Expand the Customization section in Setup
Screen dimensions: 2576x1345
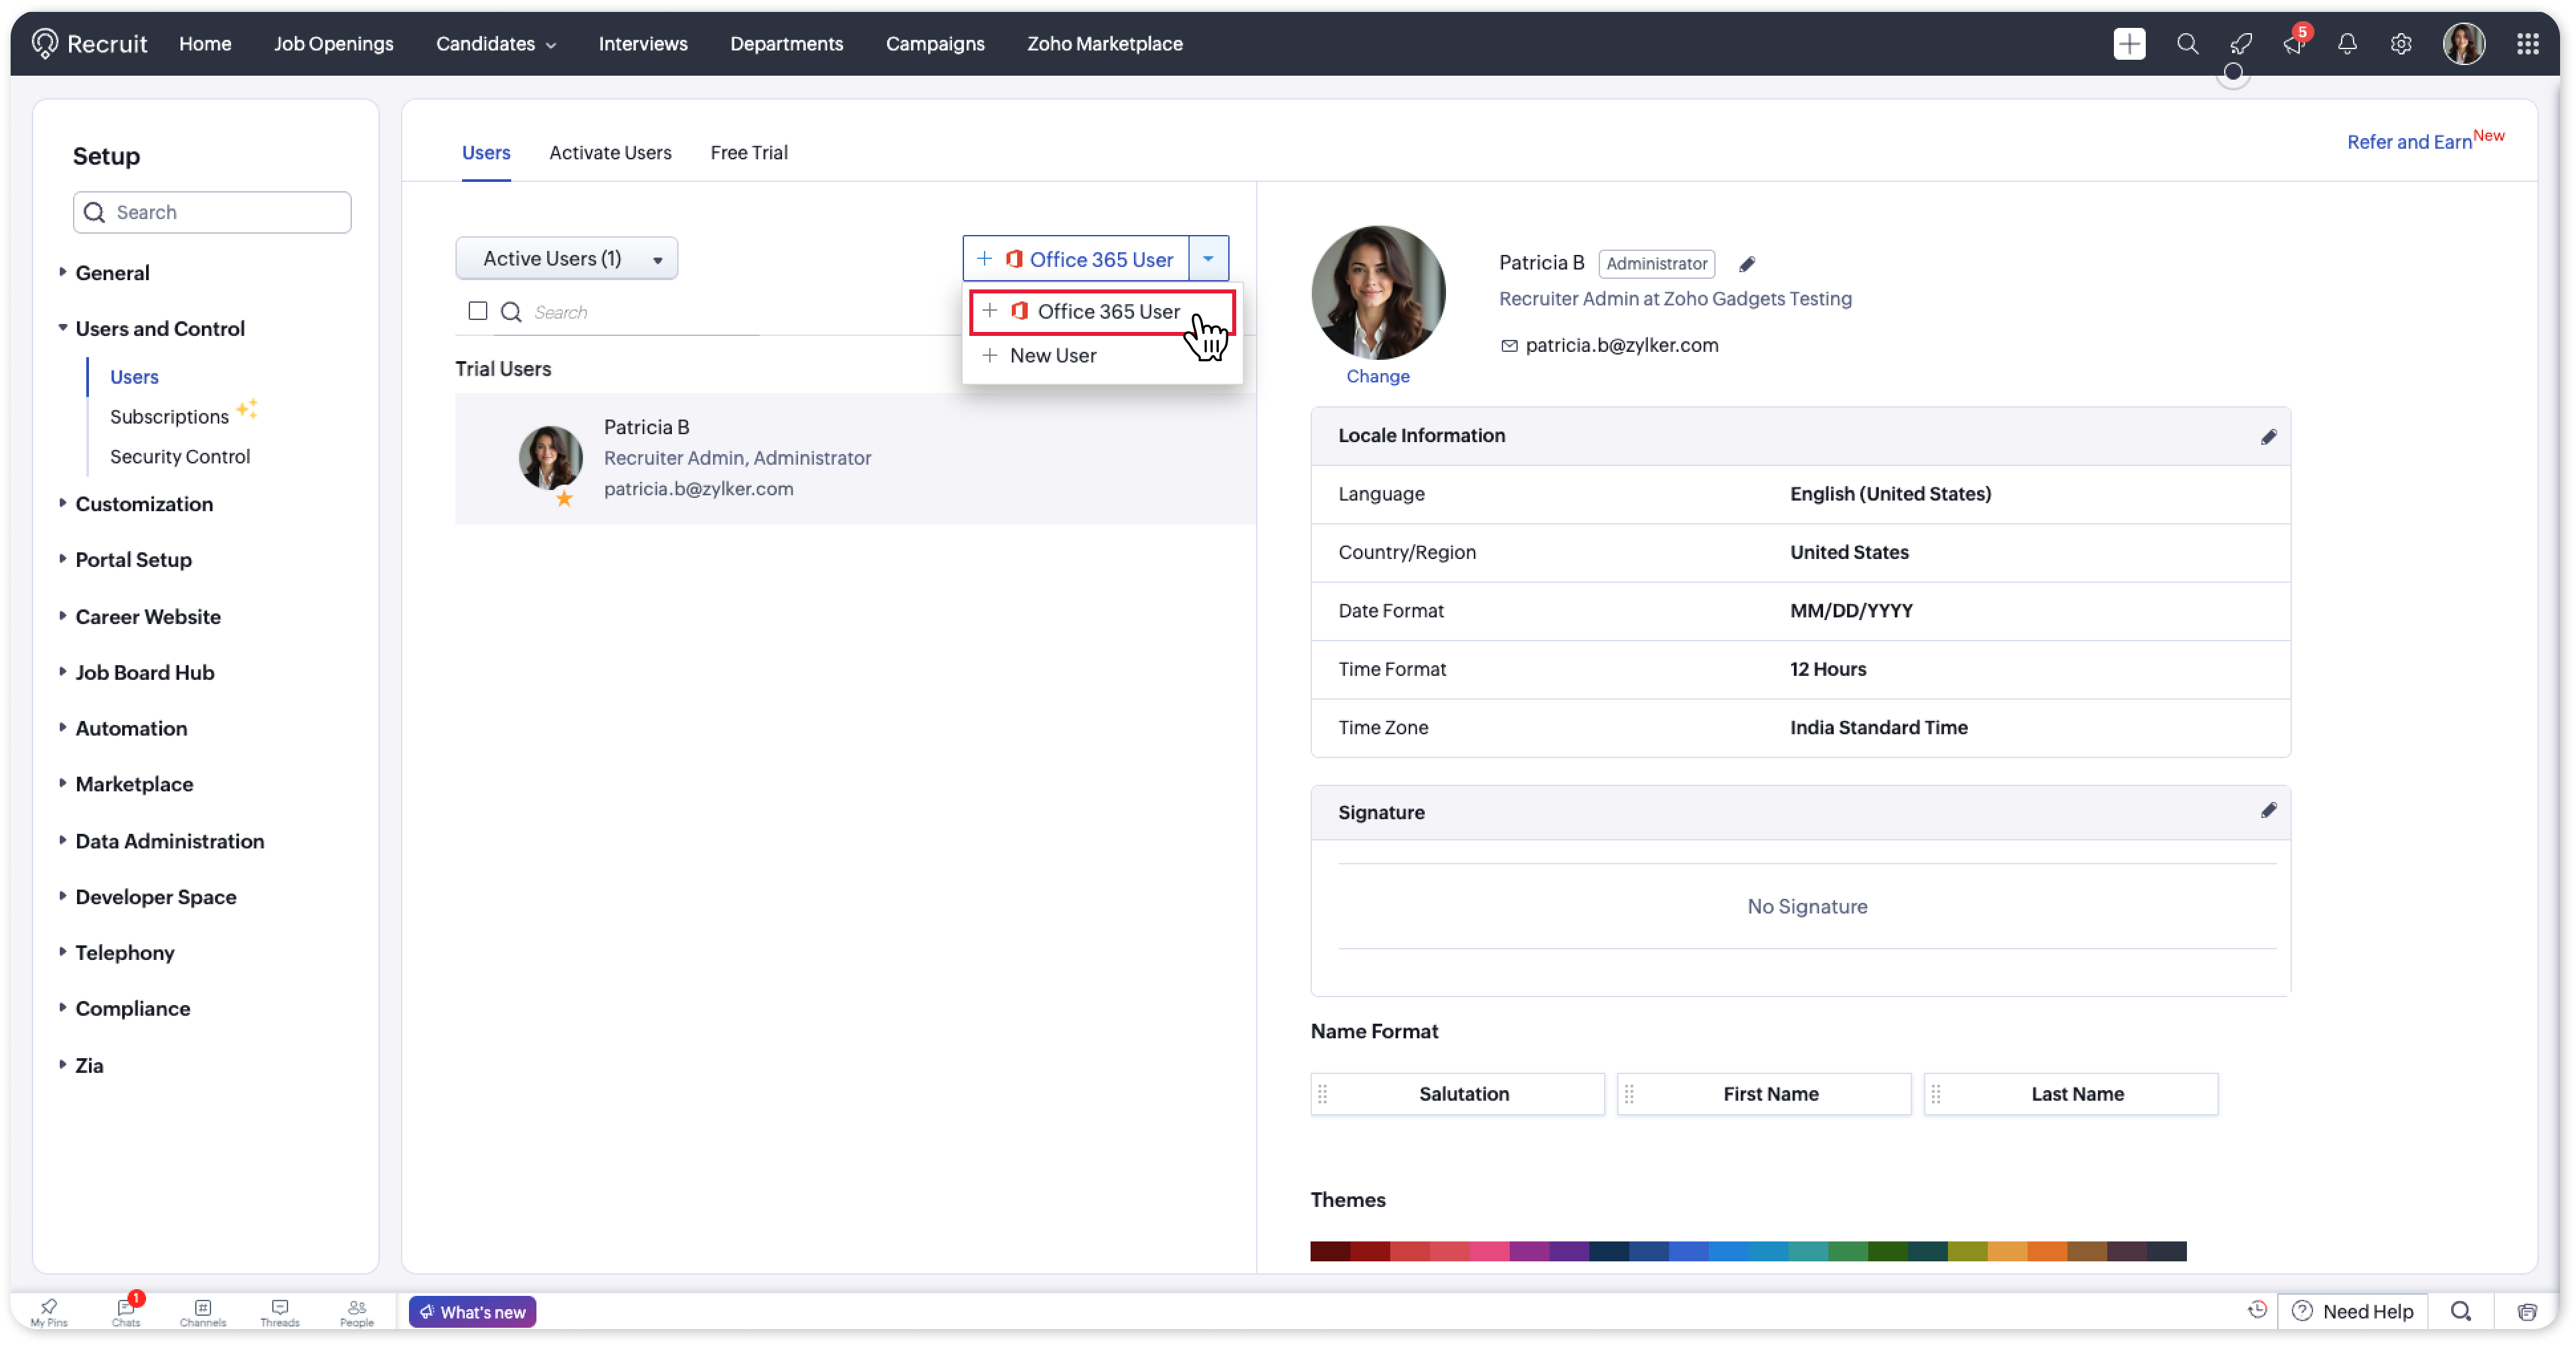point(144,503)
